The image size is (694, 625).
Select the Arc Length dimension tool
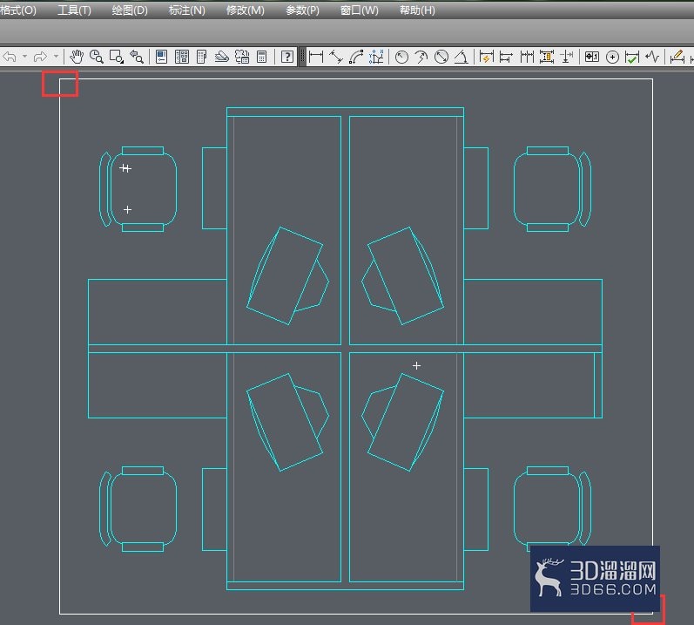pos(356,57)
